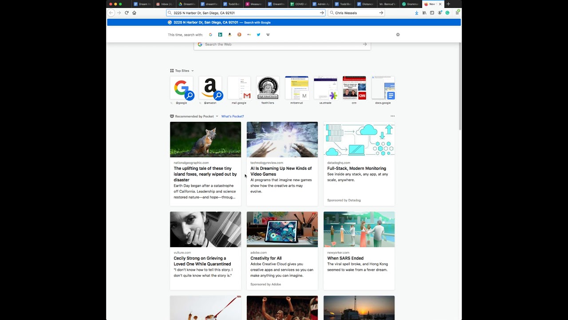Reload the current page

126,13
